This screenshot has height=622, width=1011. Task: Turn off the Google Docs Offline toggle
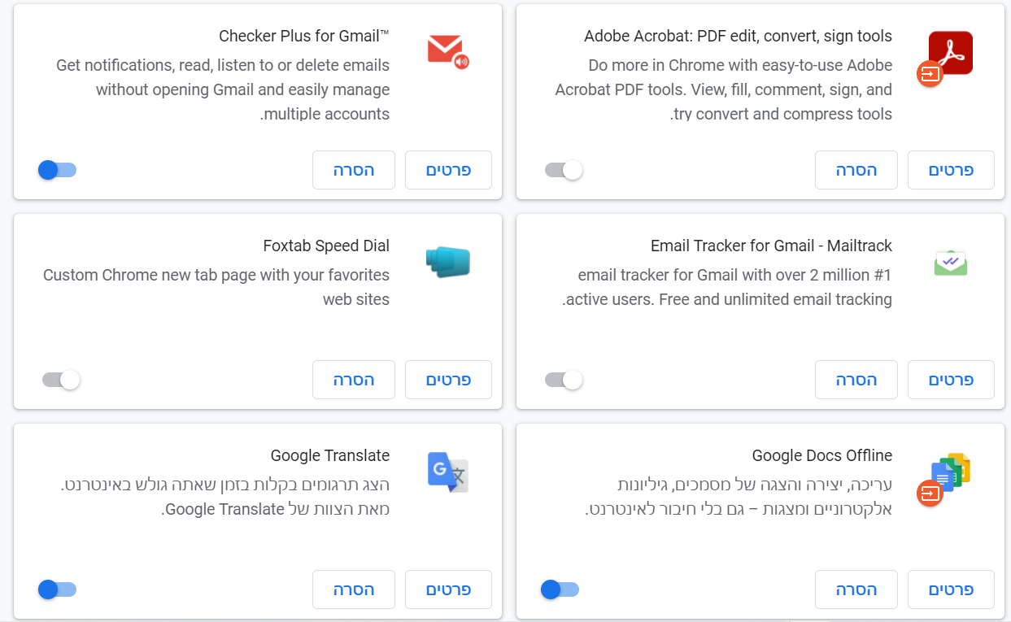pyautogui.click(x=560, y=589)
